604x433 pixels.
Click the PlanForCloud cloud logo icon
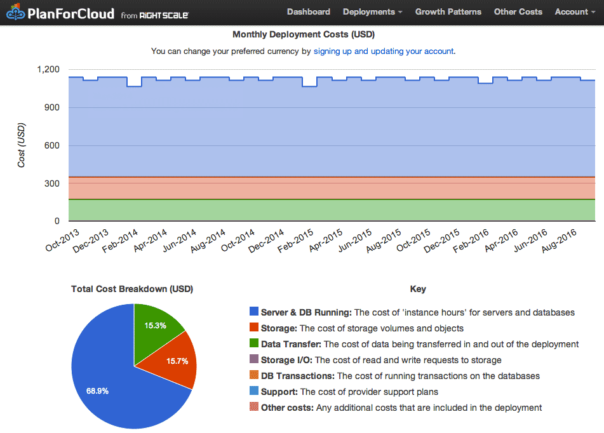[x=17, y=13]
